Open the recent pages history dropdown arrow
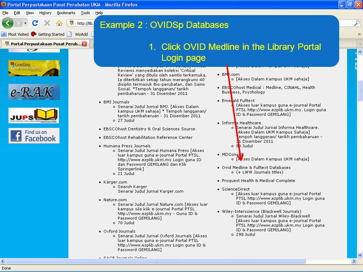 click(25, 23)
